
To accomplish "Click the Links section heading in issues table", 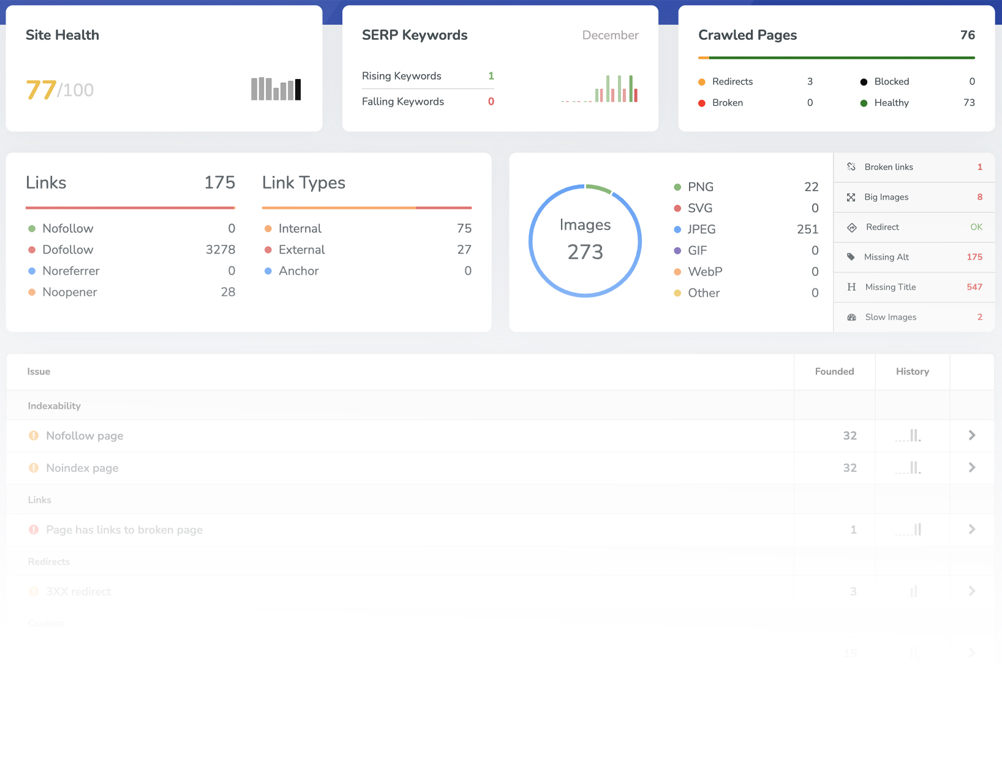I will pos(39,500).
